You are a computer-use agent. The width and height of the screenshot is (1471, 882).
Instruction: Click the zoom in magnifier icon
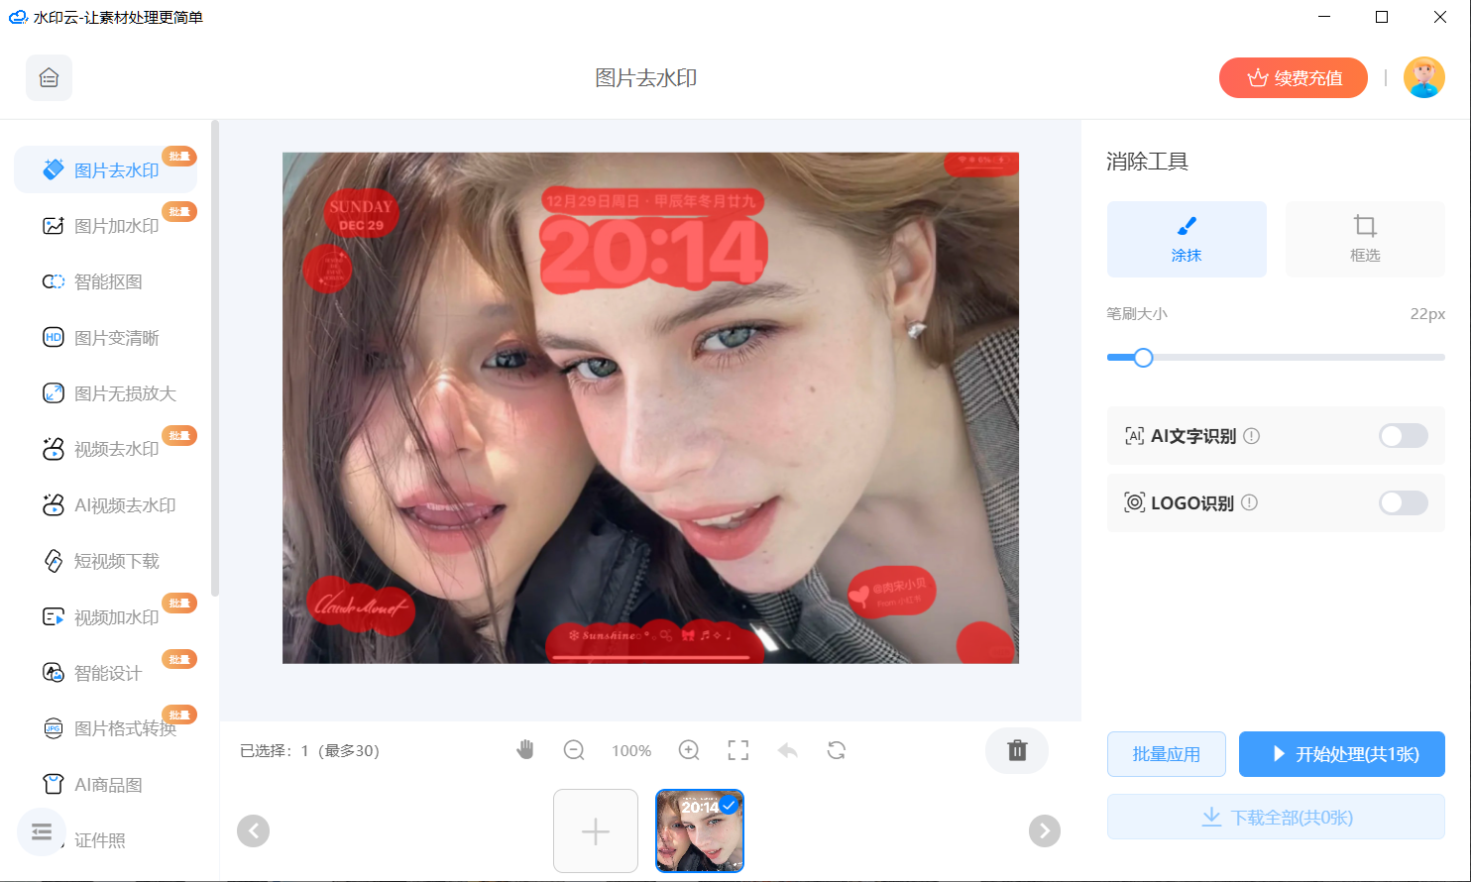(689, 750)
